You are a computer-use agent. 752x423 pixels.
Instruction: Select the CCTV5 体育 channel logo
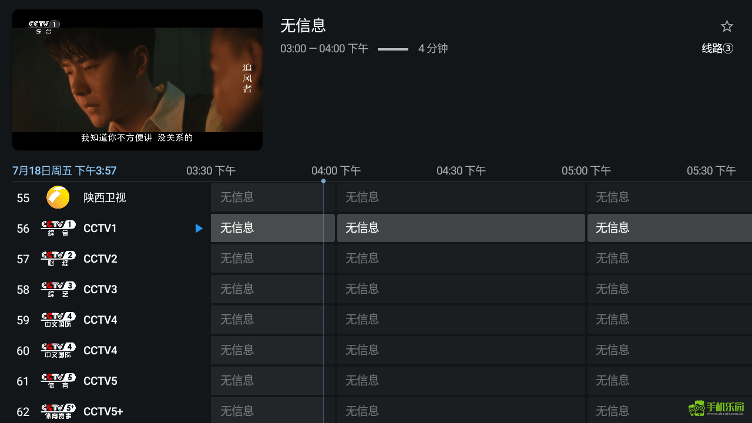(58, 381)
